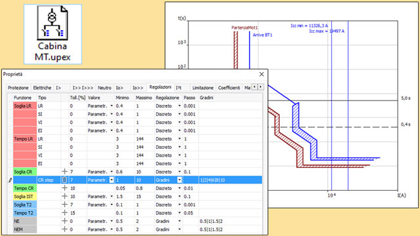Add a step to NEM row
Viewport: 420px width, 236px height.
[64, 229]
